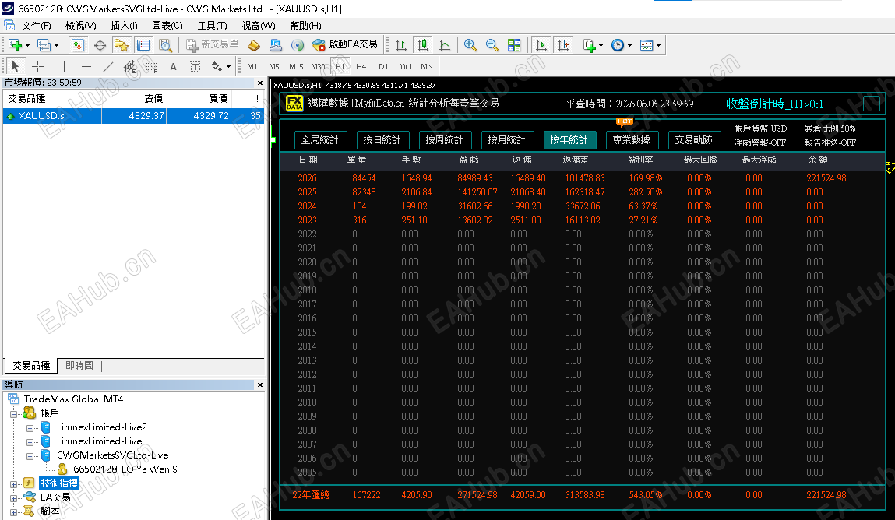Screen dimensions: 895x520
Task: Switch to M15 timeframe
Action: (x=296, y=67)
